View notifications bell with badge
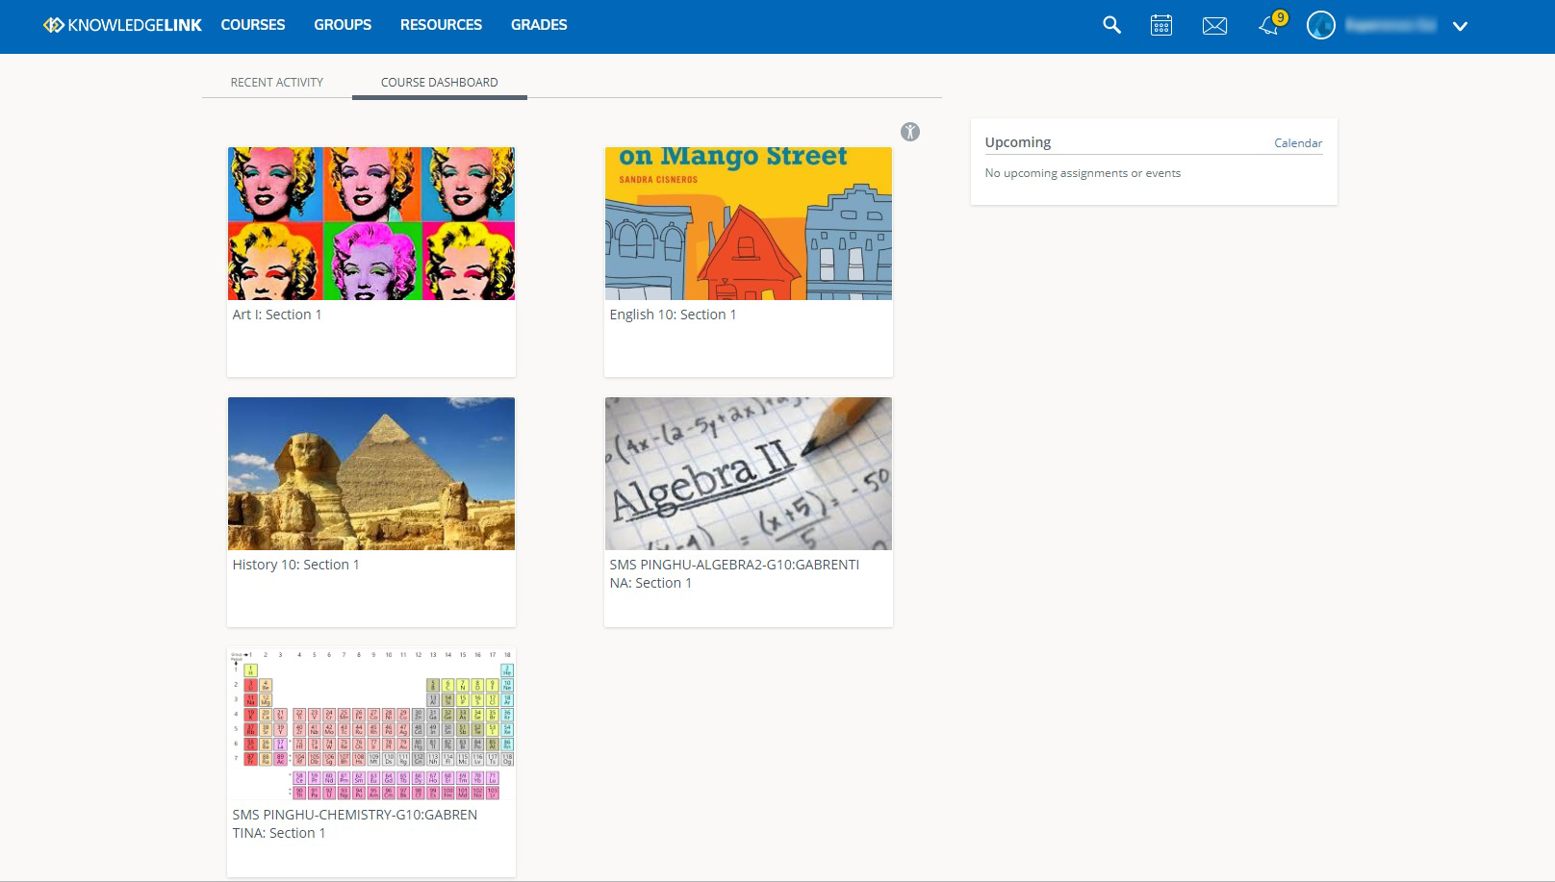Viewport: 1555px width, 882px height. click(1272, 24)
